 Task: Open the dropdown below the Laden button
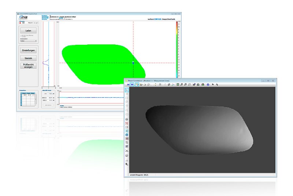28,41
